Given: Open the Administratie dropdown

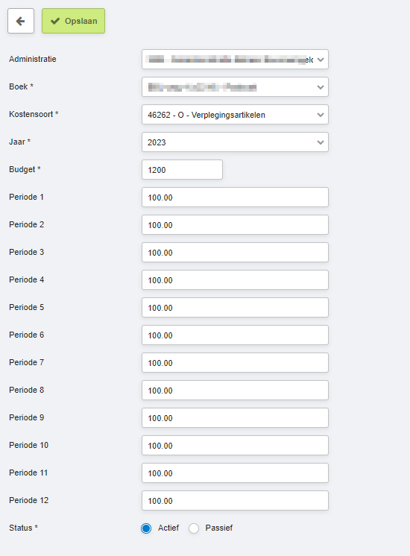Looking at the screenshot, I should (235, 59).
